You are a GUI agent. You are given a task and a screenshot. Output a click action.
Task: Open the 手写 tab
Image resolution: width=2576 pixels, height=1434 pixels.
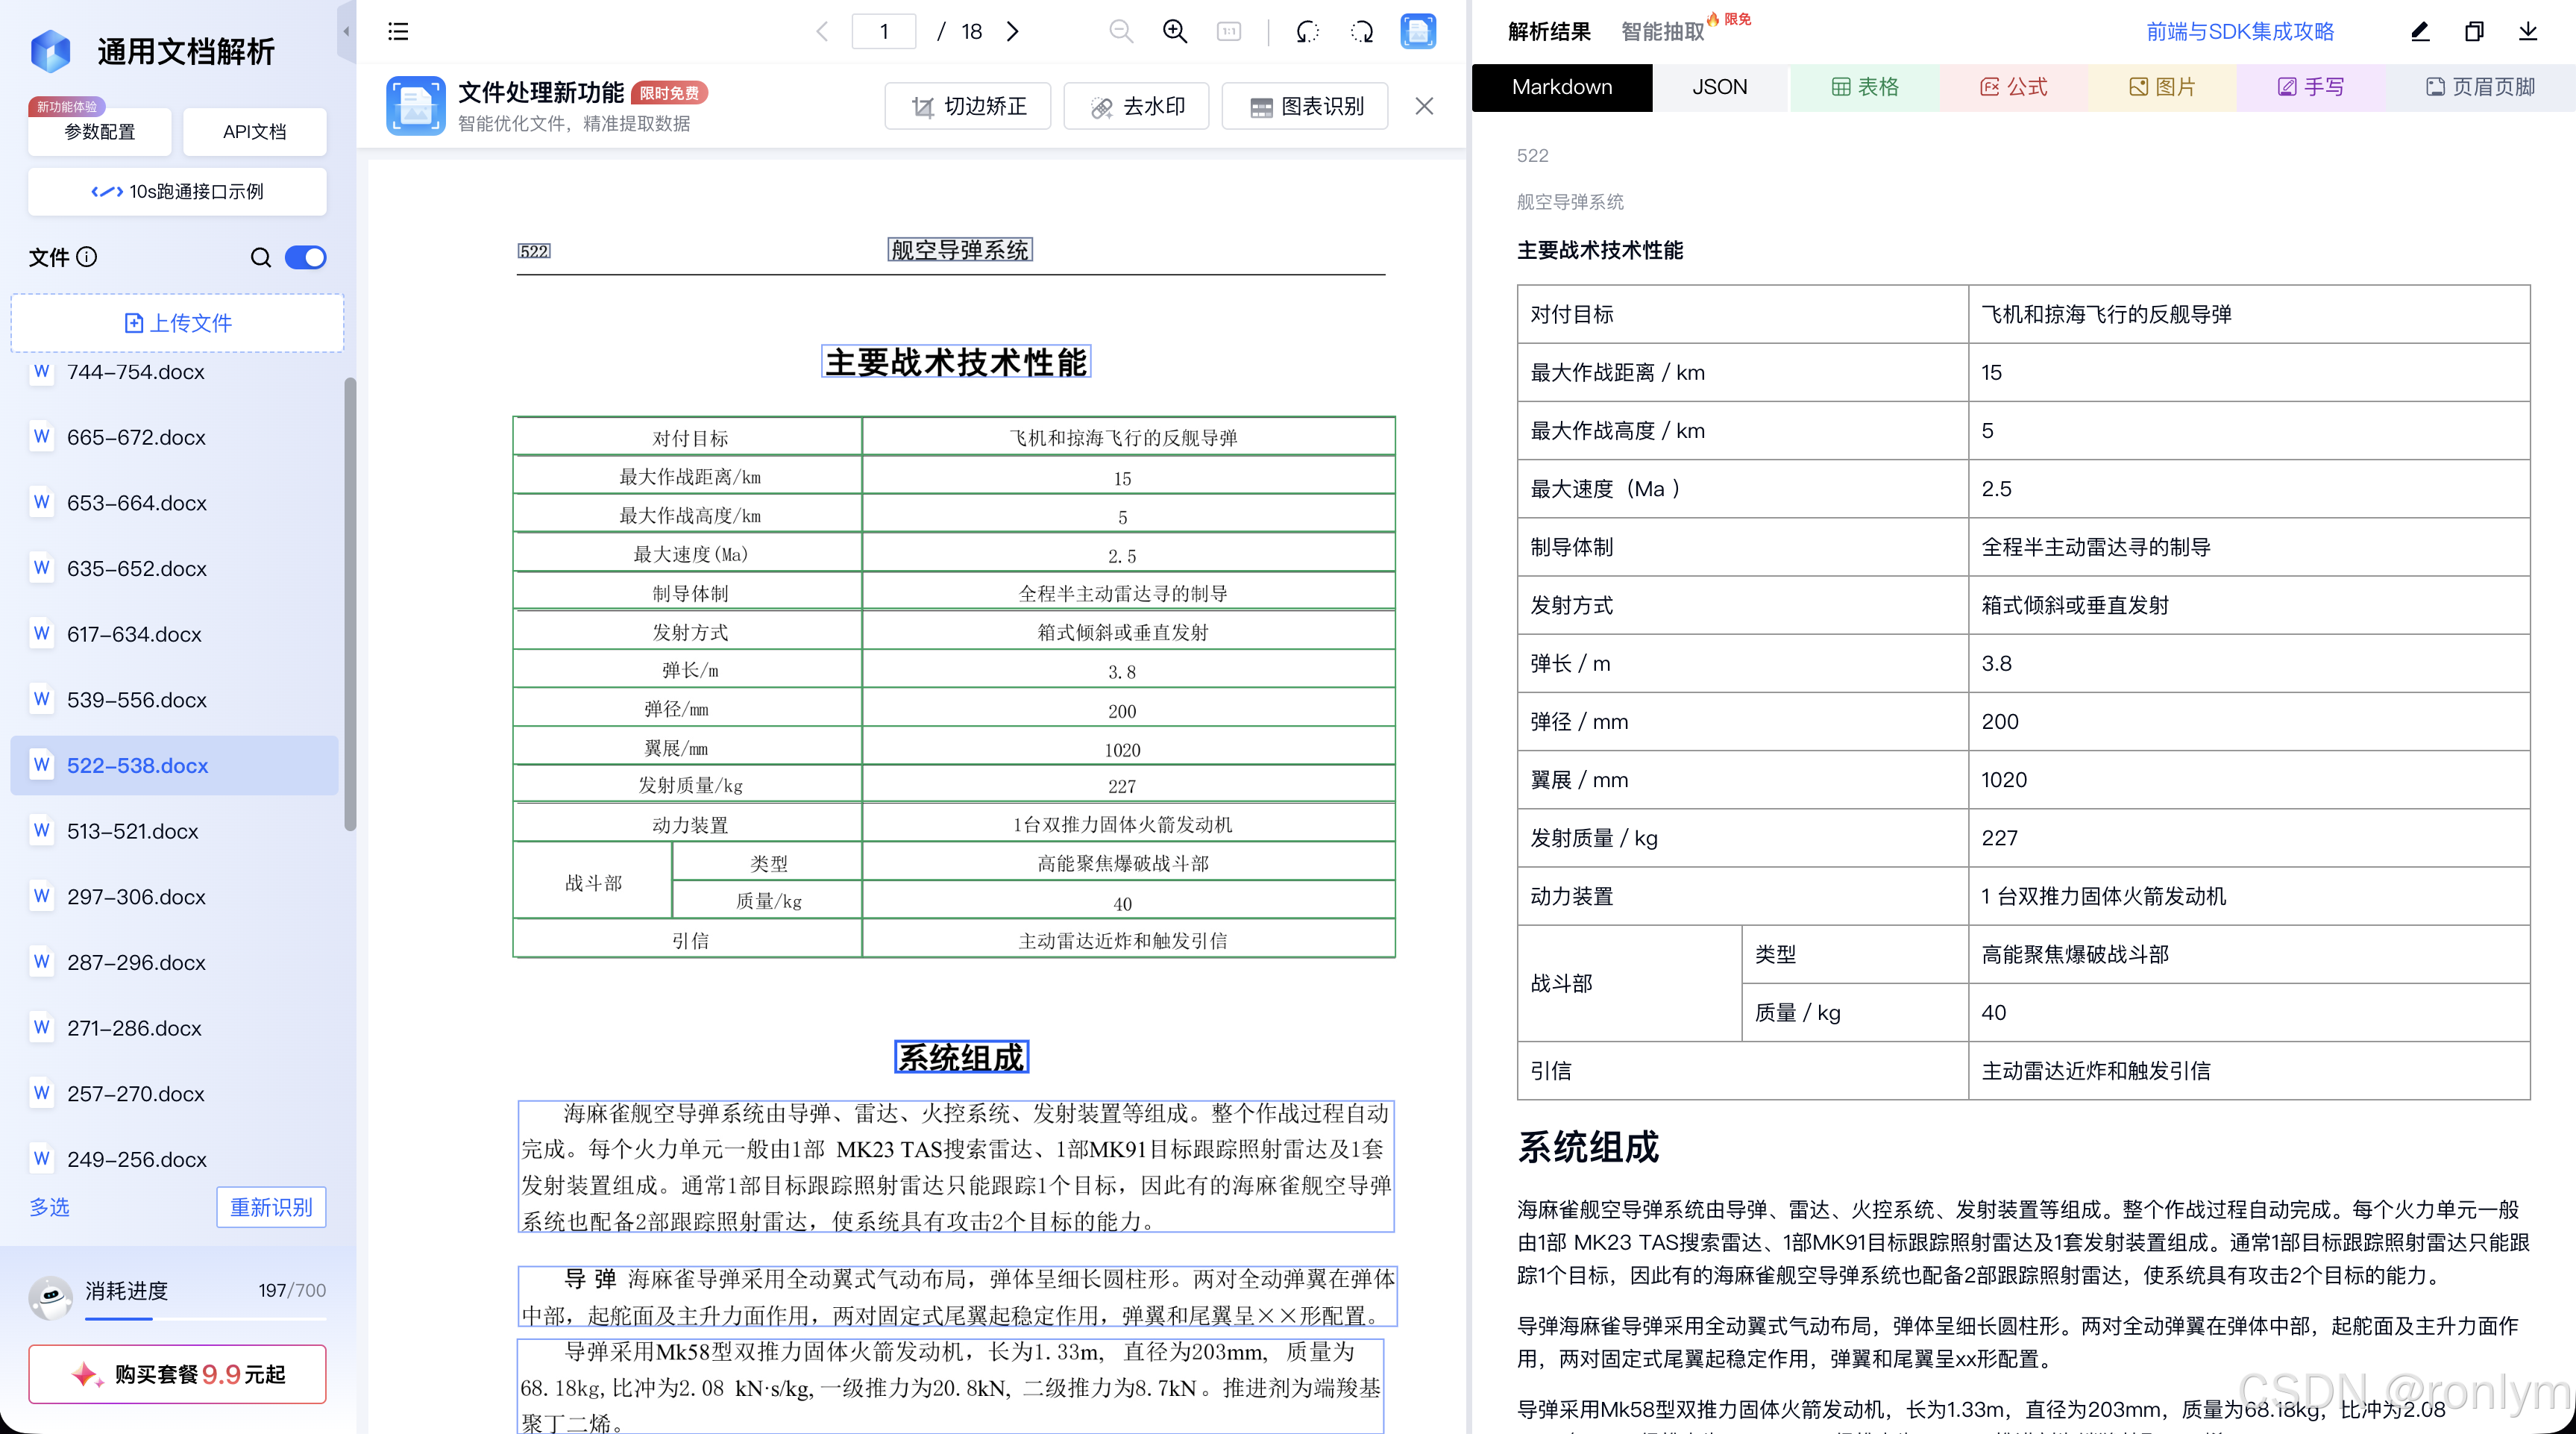point(2311,87)
